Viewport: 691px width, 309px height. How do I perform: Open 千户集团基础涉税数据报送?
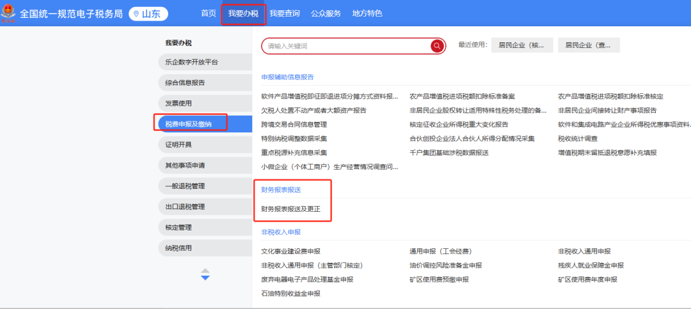click(449, 152)
